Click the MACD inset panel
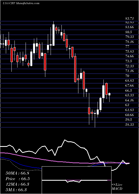This screenshot has width=139, height=194. tap(76, 180)
